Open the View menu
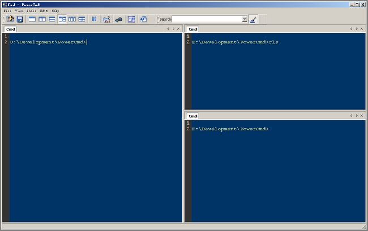Viewport: 368px width, 231px height. [19, 11]
